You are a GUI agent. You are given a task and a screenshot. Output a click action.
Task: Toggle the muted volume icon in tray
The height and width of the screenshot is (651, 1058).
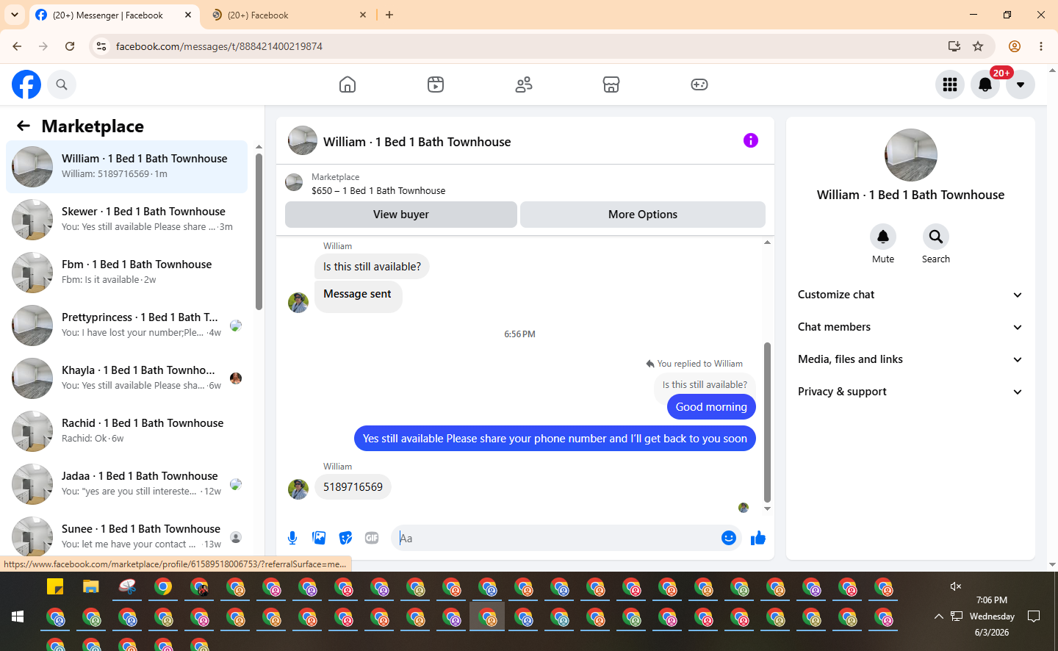pos(956,586)
